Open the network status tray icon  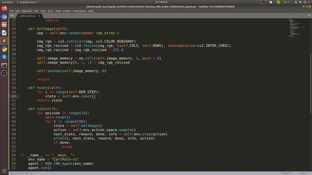pos(296,2)
